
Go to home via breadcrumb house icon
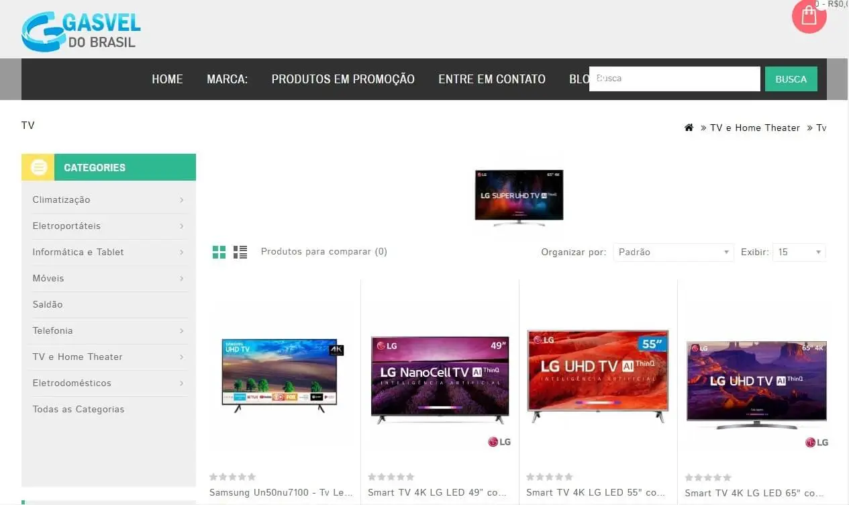[689, 128]
